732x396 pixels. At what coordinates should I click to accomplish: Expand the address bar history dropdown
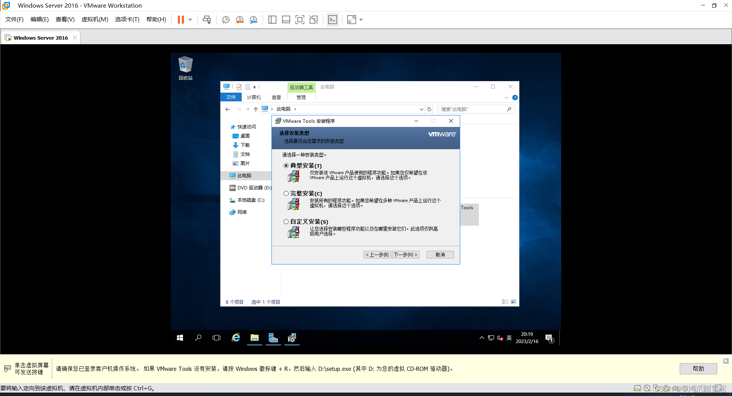pyautogui.click(x=422, y=109)
